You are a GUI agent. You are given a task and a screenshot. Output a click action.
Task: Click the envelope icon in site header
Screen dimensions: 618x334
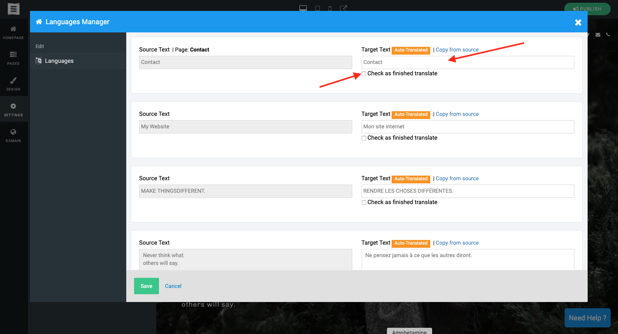tap(598, 35)
